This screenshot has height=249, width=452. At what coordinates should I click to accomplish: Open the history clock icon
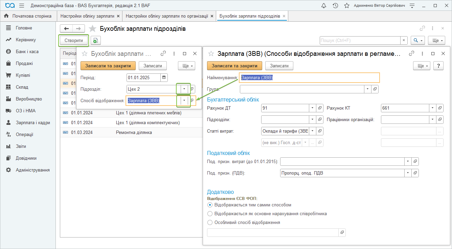click(x=335, y=6)
